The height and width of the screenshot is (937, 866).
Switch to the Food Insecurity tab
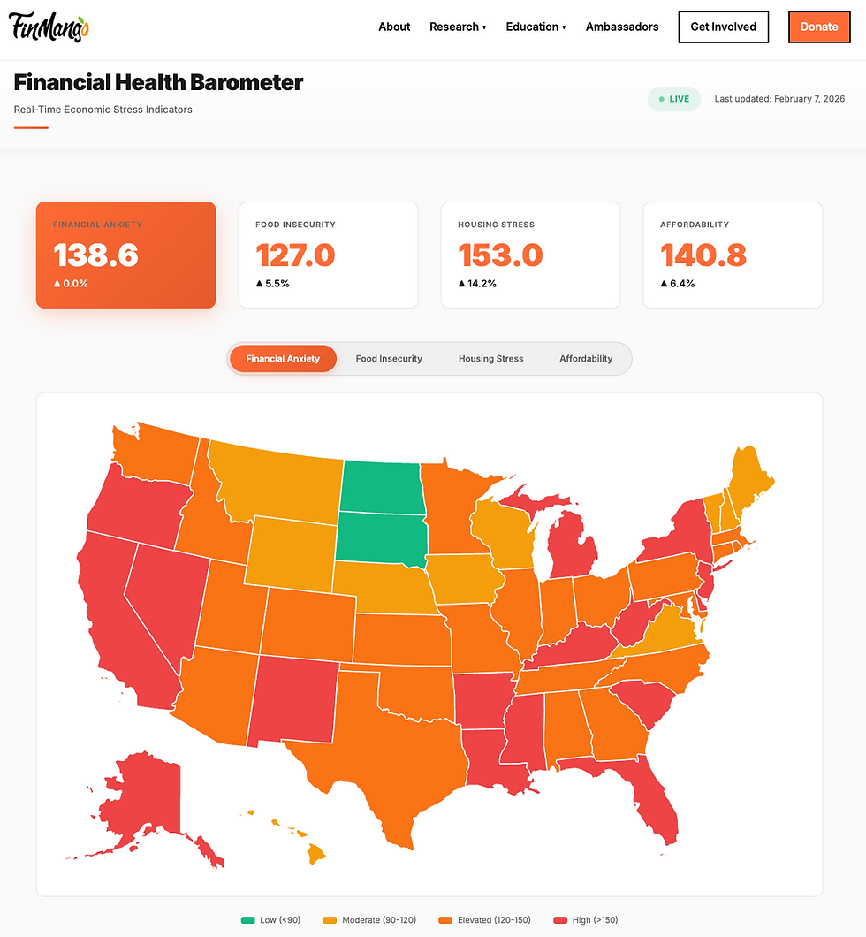[x=389, y=359]
